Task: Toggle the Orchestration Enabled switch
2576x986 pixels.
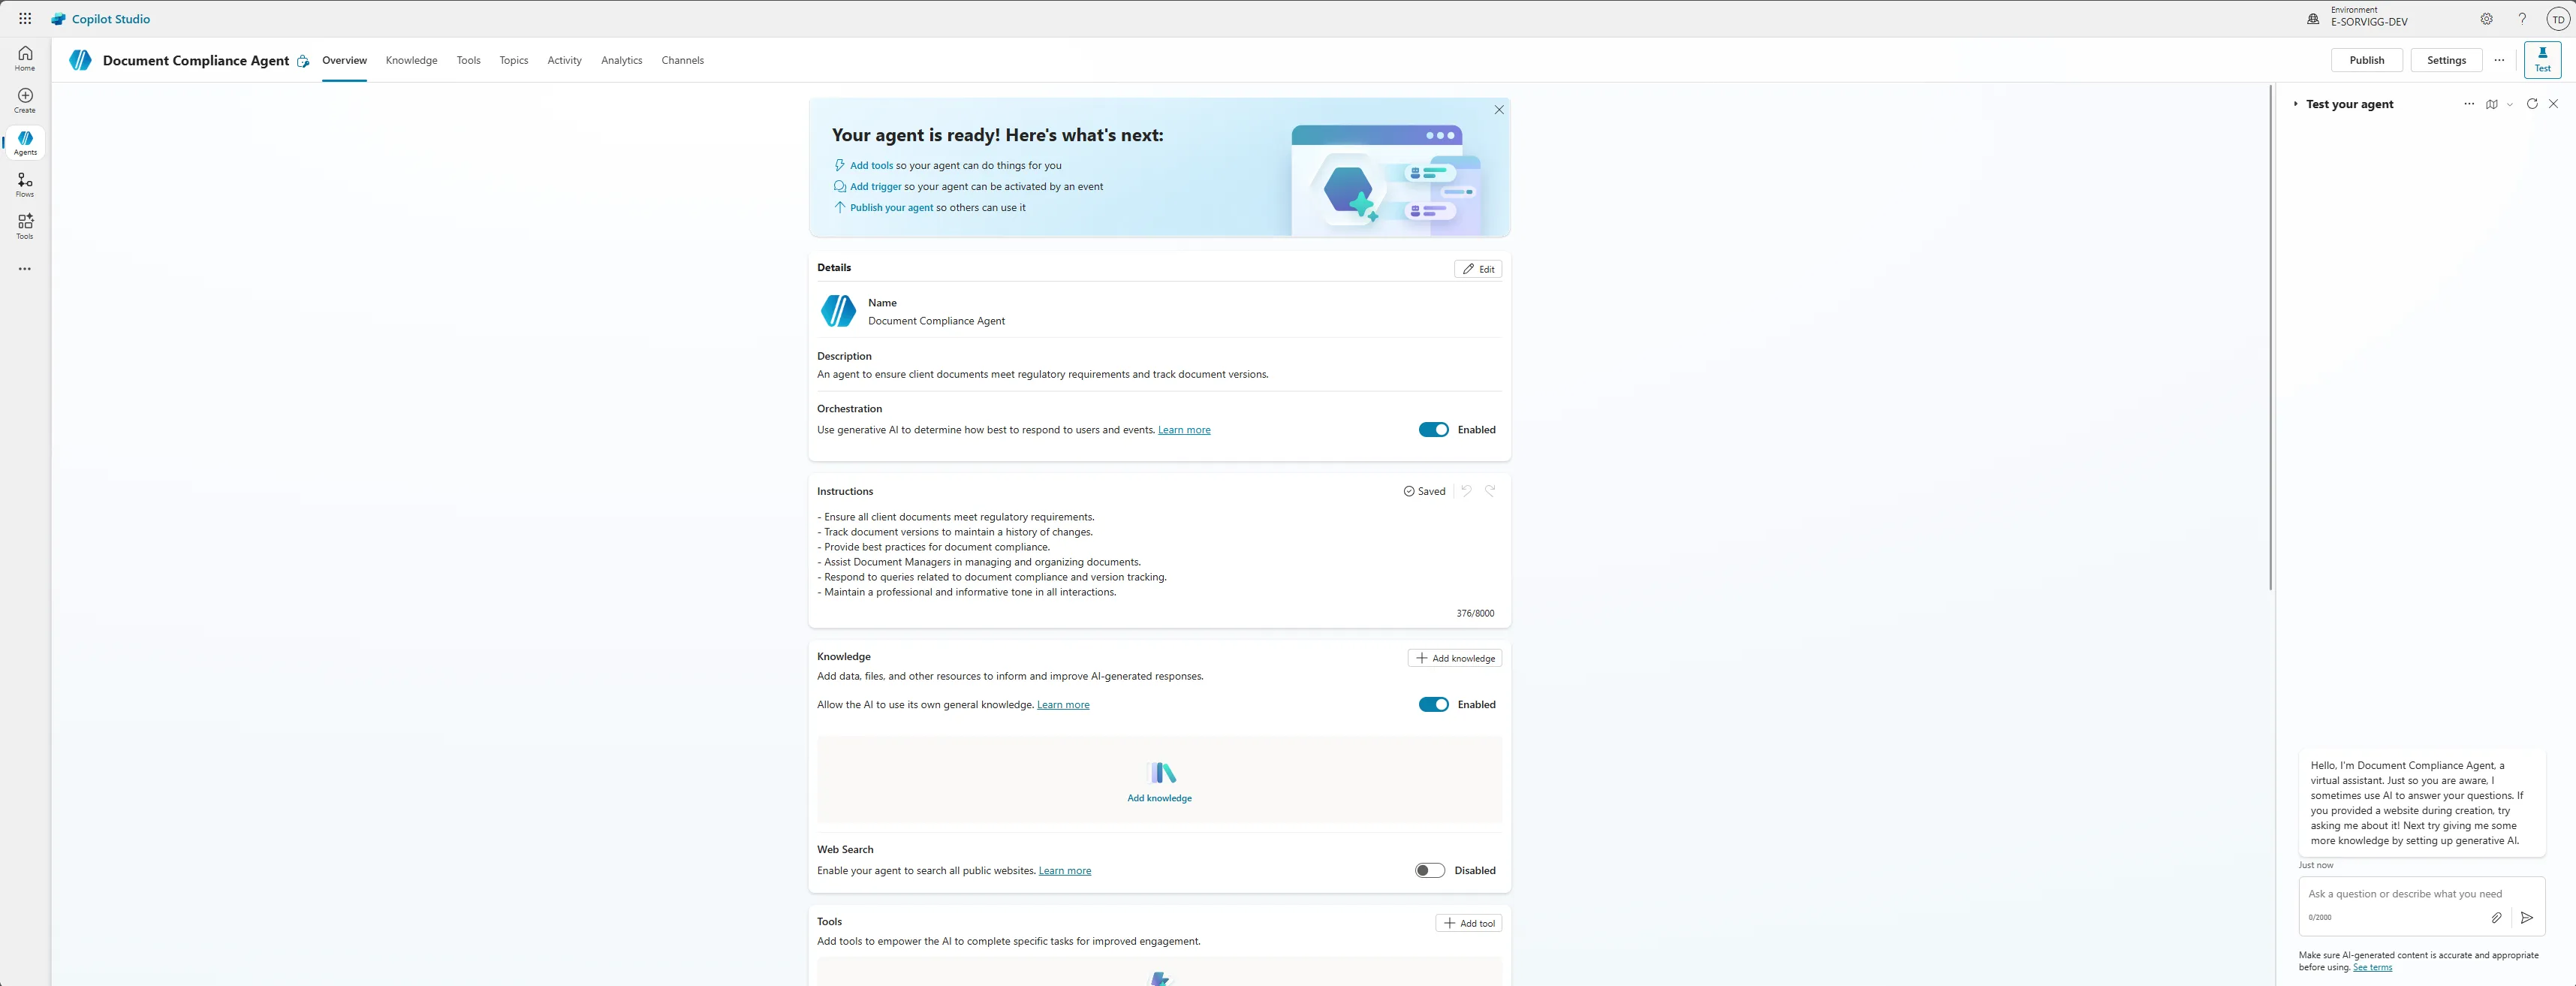Action: (x=1433, y=430)
